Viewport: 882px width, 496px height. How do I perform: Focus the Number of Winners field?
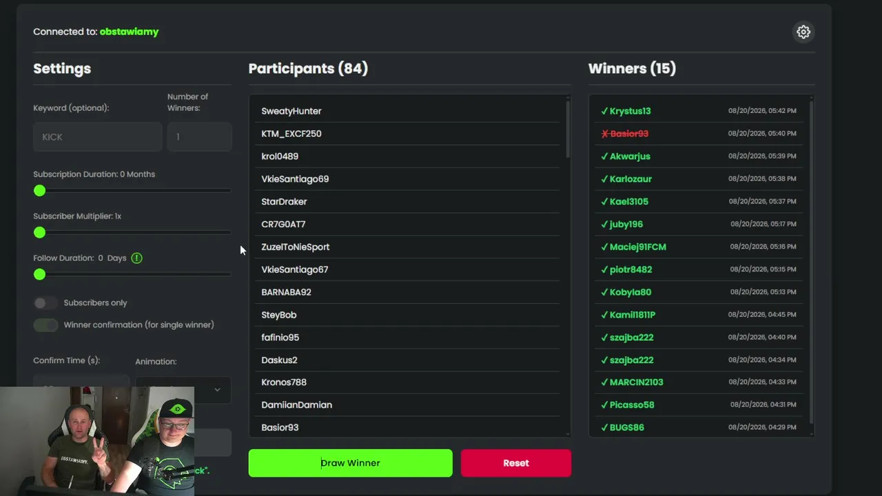pyautogui.click(x=200, y=137)
